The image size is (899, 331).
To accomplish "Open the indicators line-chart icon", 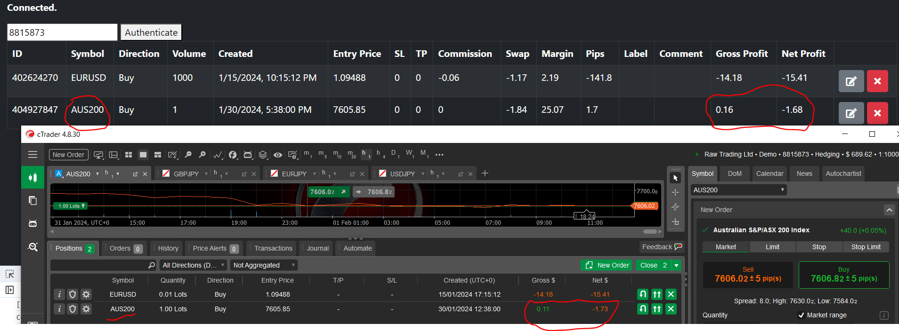I will (218, 154).
